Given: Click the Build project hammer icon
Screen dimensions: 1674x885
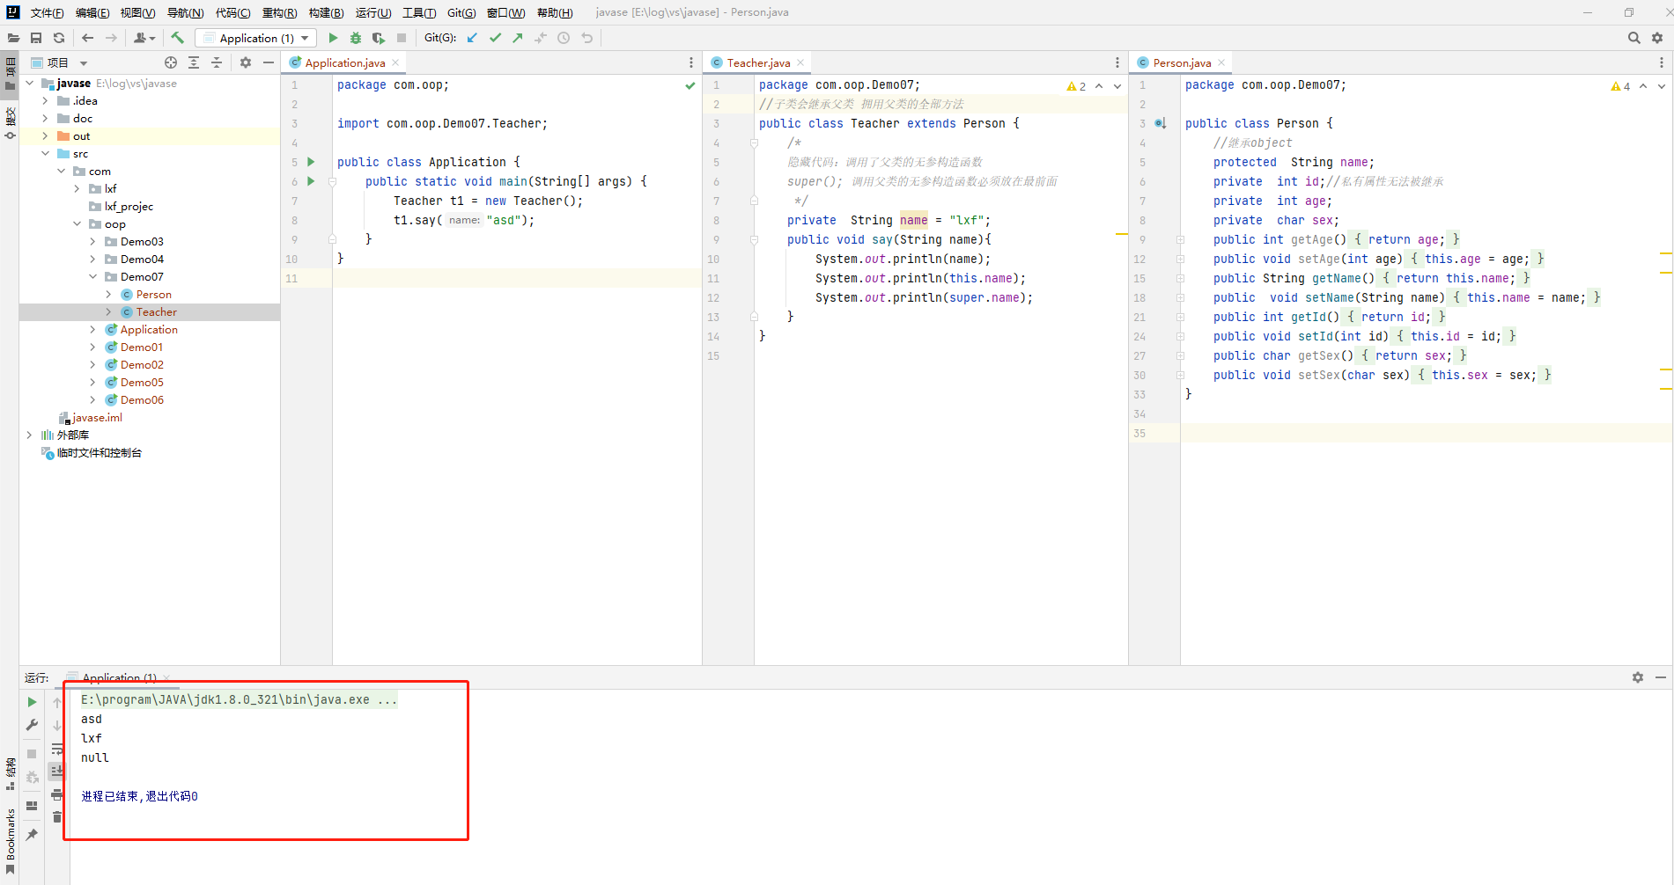Looking at the screenshot, I should coord(177,38).
